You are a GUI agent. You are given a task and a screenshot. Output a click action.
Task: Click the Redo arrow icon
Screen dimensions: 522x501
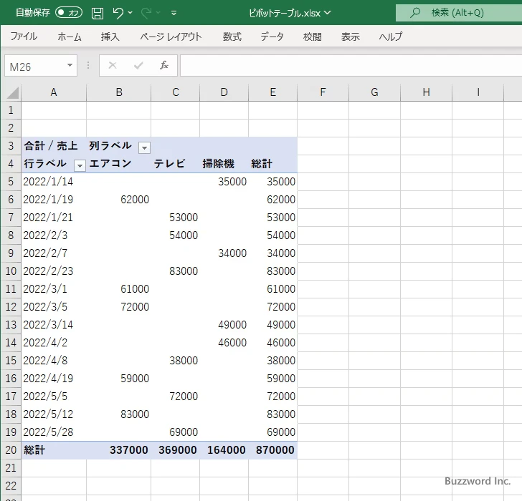tap(146, 13)
